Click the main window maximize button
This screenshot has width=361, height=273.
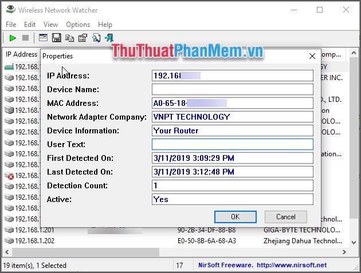tap(320, 10)
